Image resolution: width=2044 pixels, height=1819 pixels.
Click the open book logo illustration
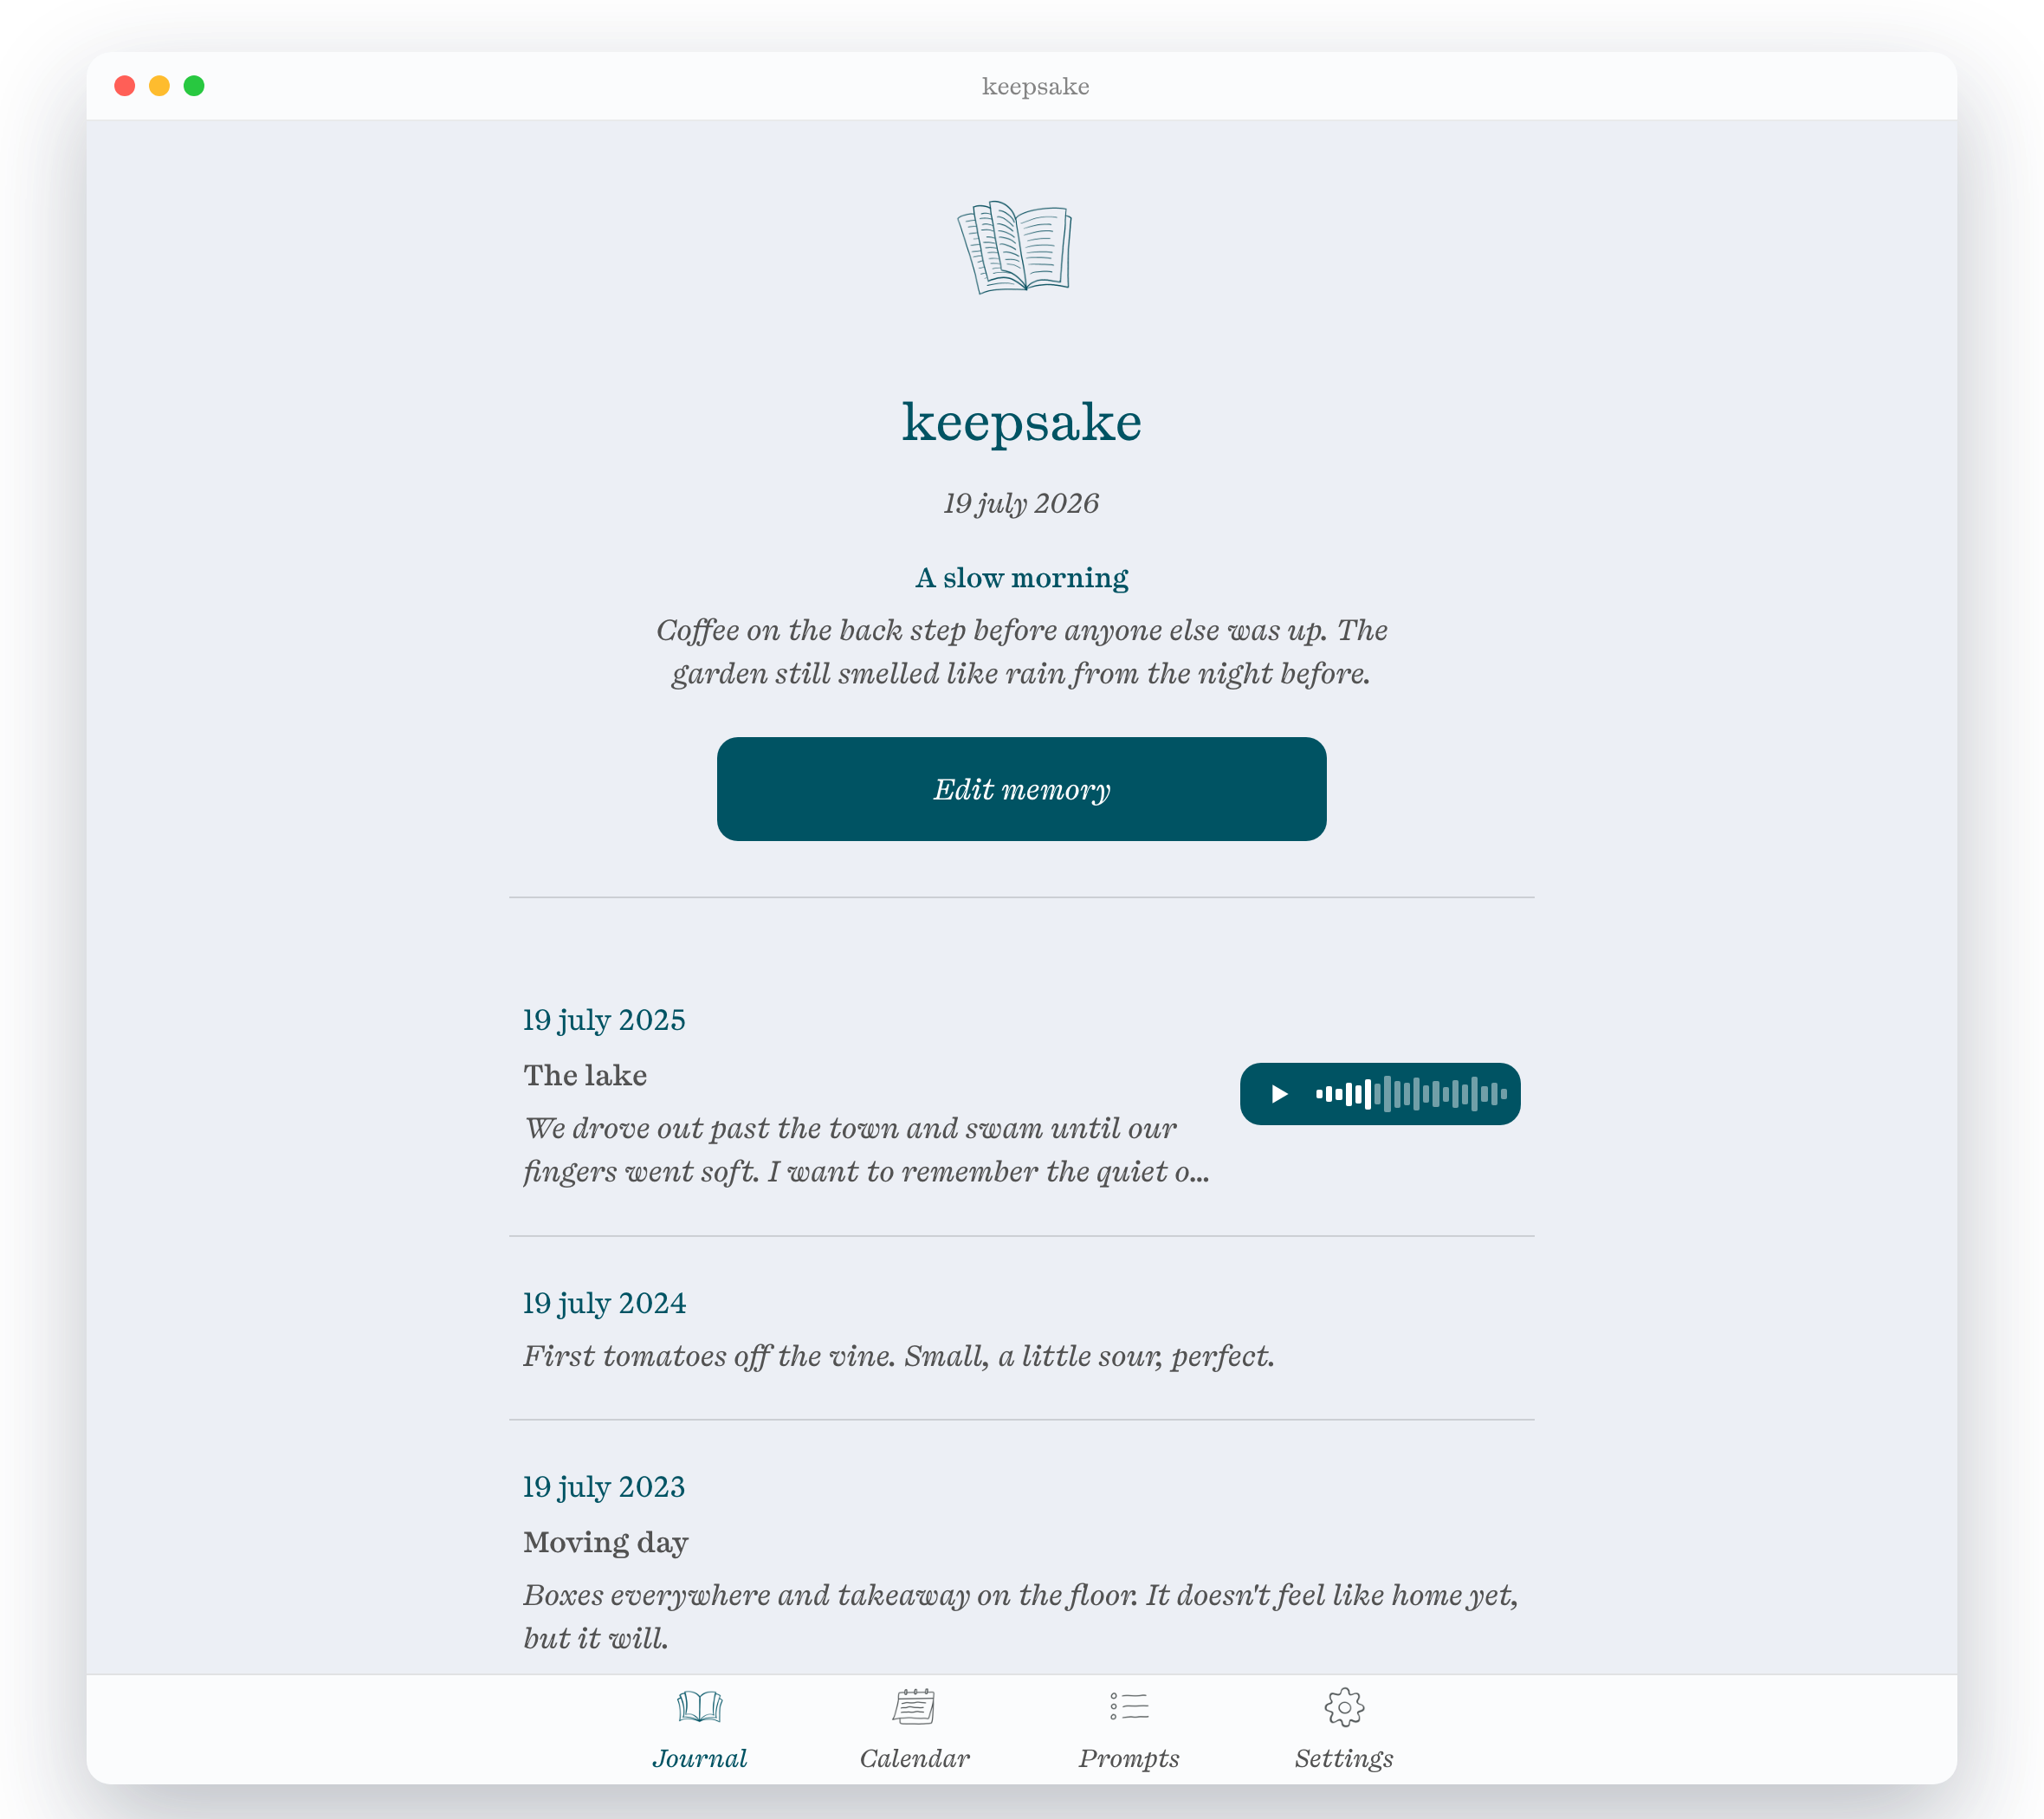(x=1014, y=247)
